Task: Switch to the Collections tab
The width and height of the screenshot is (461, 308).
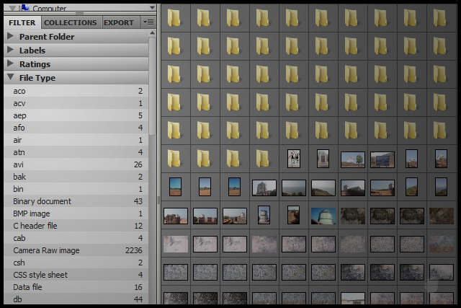Action: [x=71, y=22]
